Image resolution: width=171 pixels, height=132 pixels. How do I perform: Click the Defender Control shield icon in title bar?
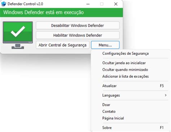coord(4,4)
